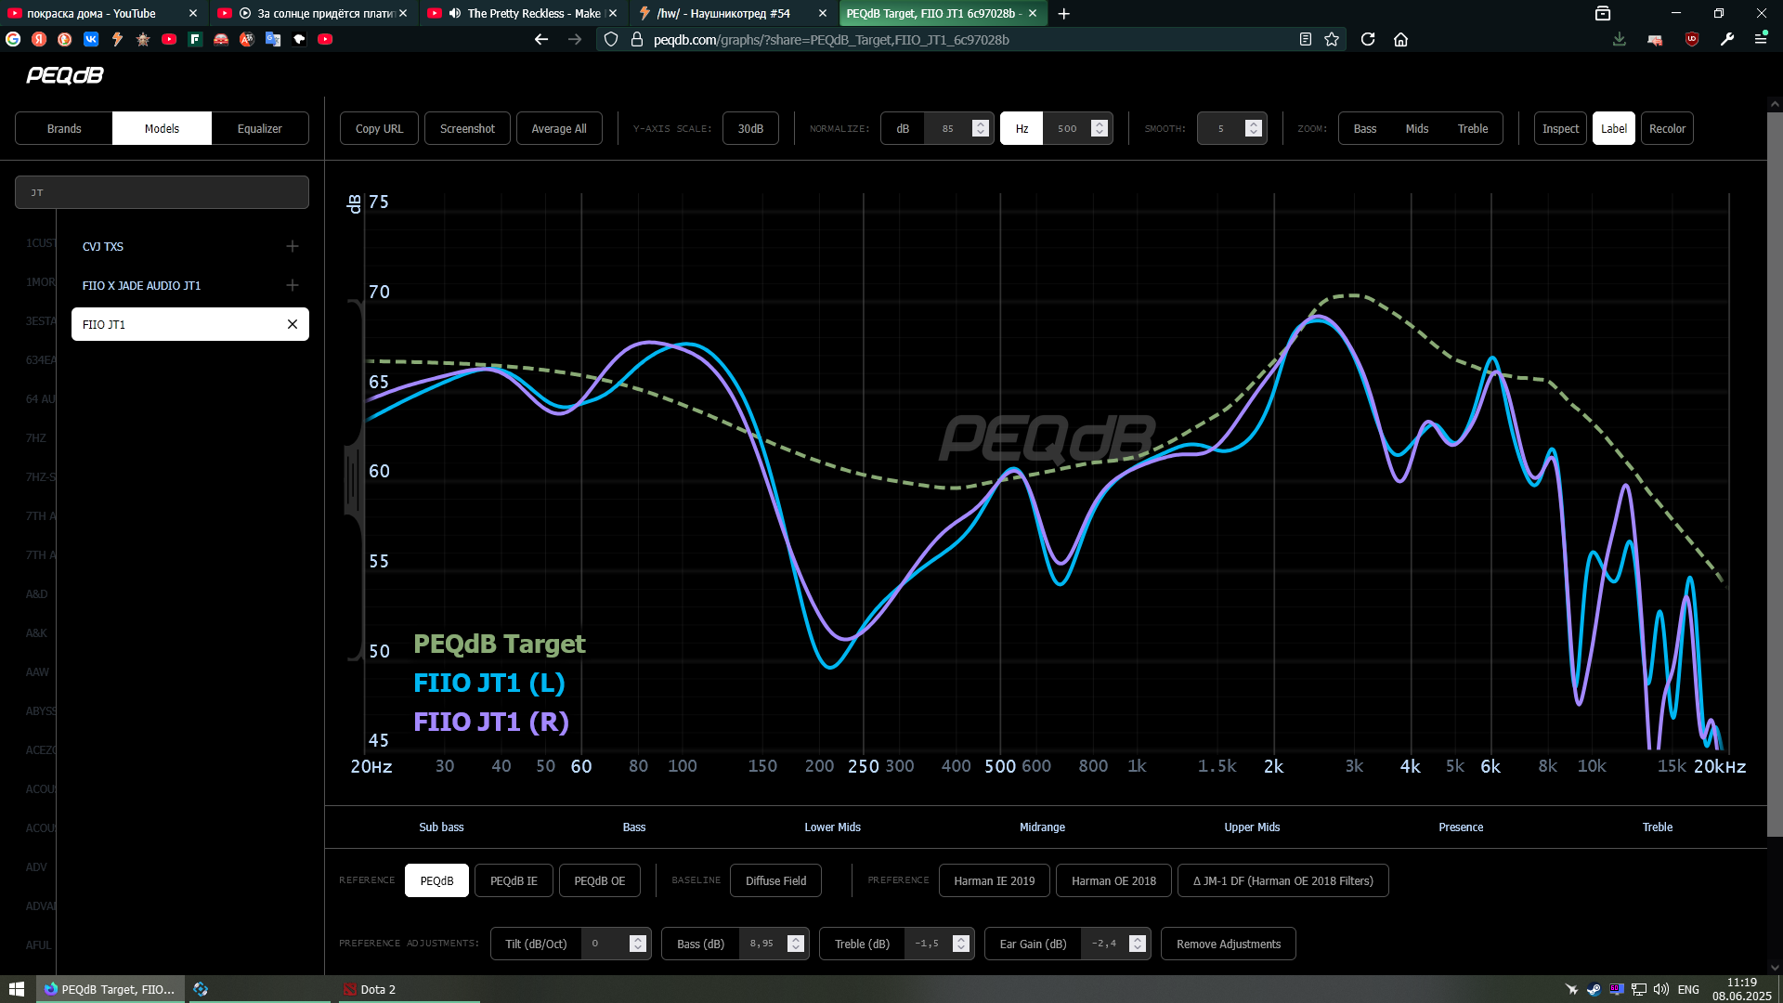Add FIIO X JADE AUDIO JT1 model

(x=293, y=285)
